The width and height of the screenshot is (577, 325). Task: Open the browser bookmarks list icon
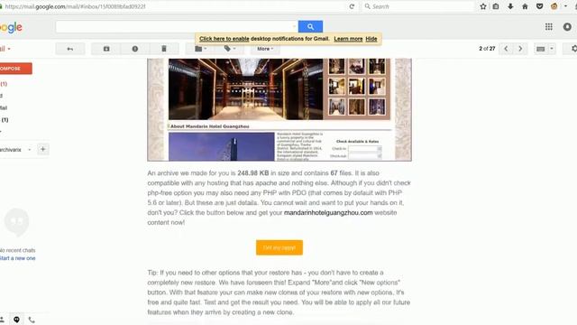point(496,6)
